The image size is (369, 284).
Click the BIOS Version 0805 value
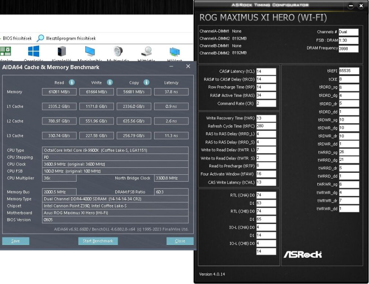click(115, 219)
